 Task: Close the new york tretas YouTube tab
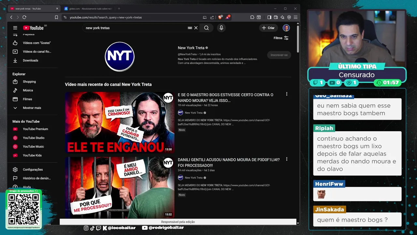[57, 8]
